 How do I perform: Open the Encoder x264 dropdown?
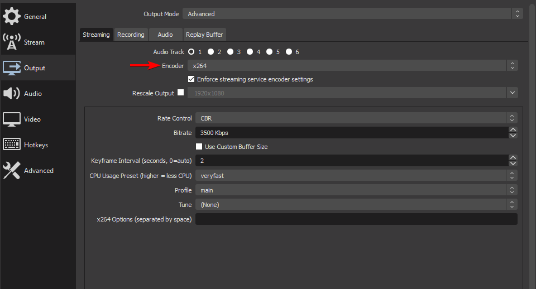(x=352, y=66)
